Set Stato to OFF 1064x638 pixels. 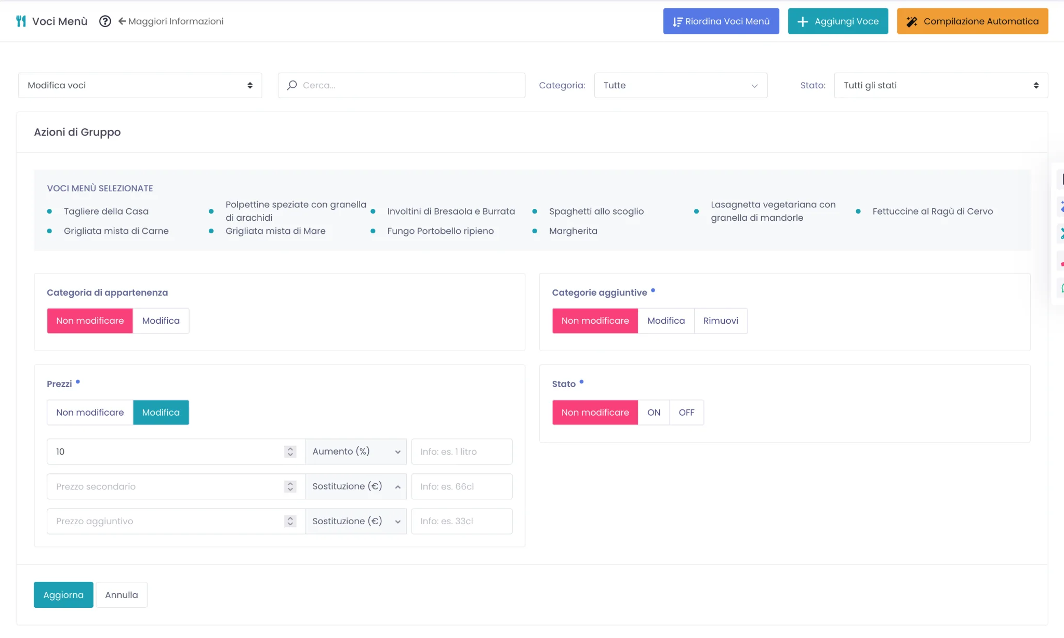click(x=686, y=413)
